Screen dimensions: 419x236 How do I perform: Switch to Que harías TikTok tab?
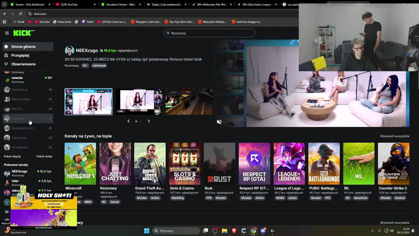tap(257, 5)
